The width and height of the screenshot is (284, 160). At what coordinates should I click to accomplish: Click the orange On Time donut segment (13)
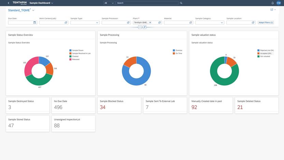point(131,62)
